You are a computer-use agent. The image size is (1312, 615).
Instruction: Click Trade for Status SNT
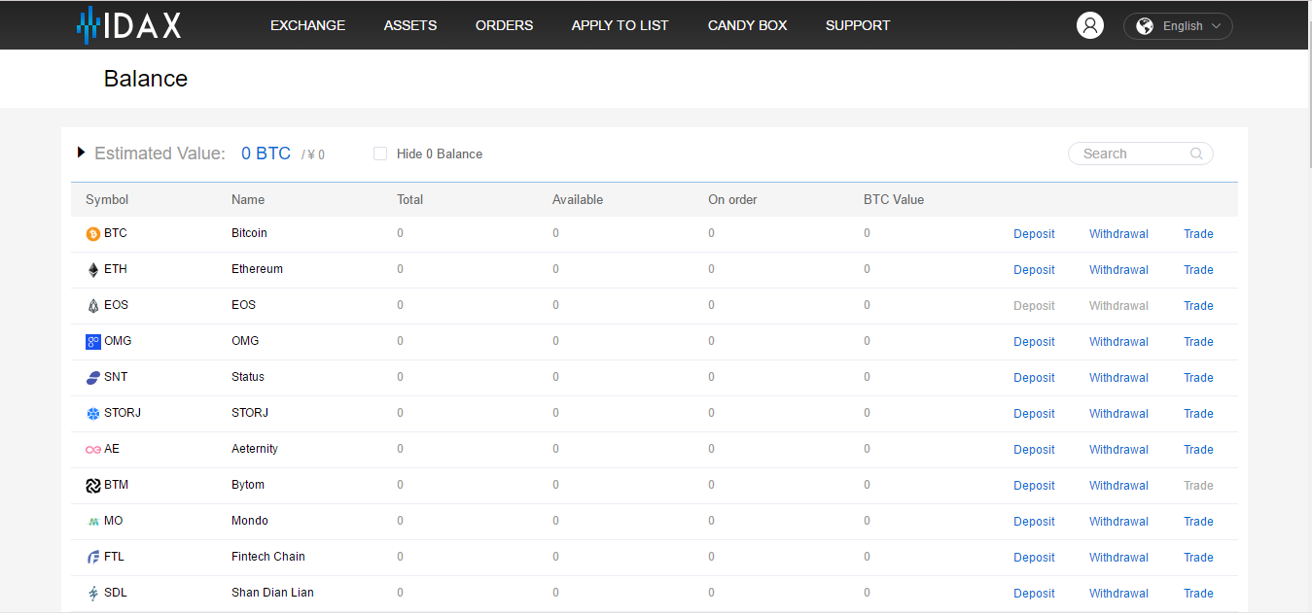tap(1198, 378)
